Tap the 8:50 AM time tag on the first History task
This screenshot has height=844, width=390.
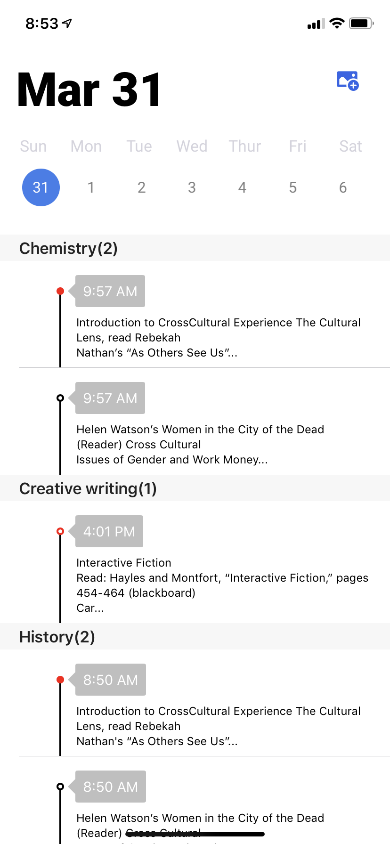point(111,680)
